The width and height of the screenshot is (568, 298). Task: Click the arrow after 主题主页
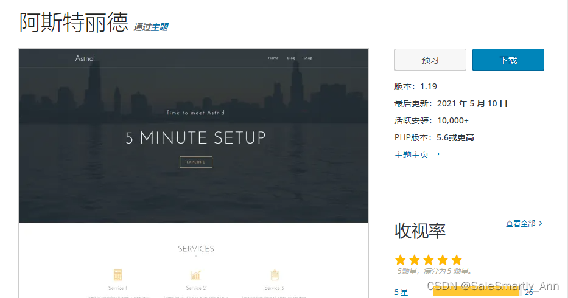(x=436, y=154)
